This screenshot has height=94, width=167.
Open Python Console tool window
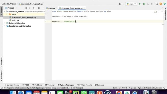85,85
